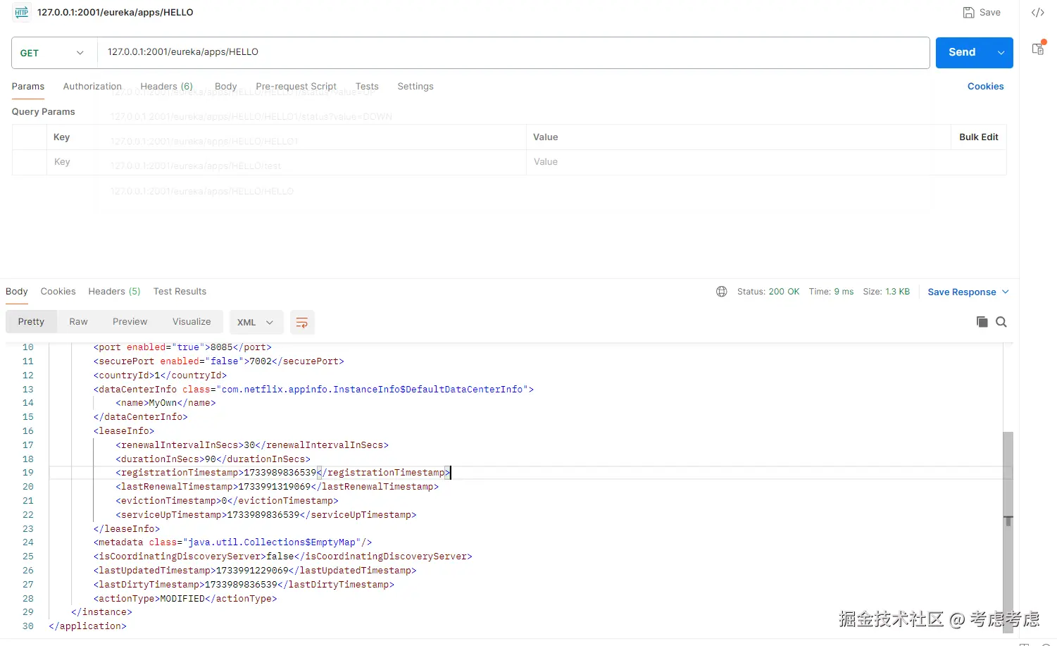
Task: Send the request
Action: 962,52
